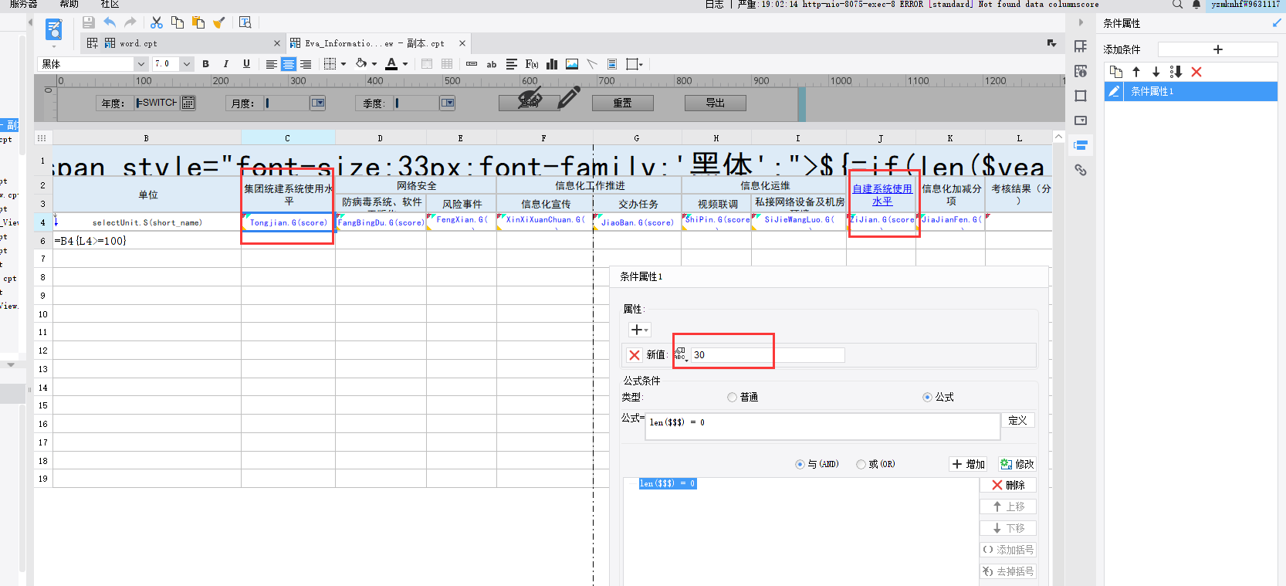Viewport: 1286px width, 586px height.
Task: Align the cell text left
Action: pyautogui.click(x=272, y=64)
